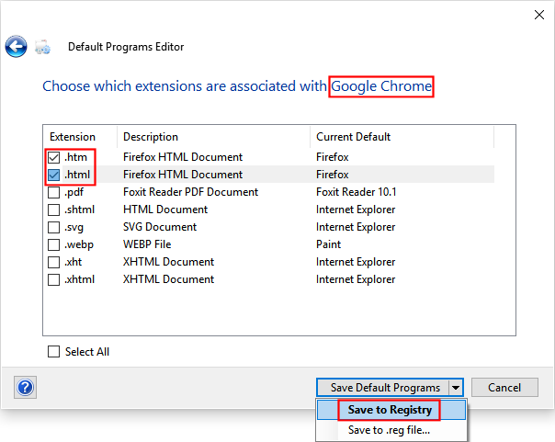Uncheck the .html extension checkbox
555x442 pixels.
(x=54, y=175)
